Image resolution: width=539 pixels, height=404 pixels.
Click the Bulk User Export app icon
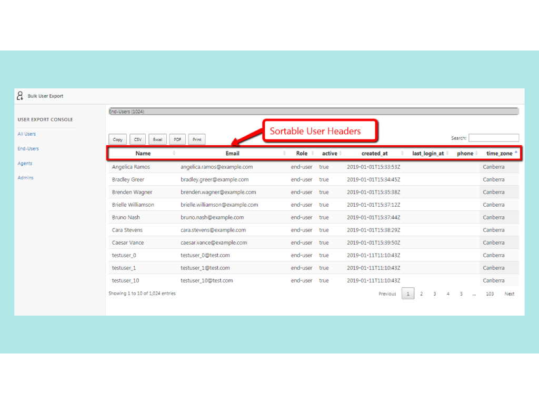click(x=20, y=96)
